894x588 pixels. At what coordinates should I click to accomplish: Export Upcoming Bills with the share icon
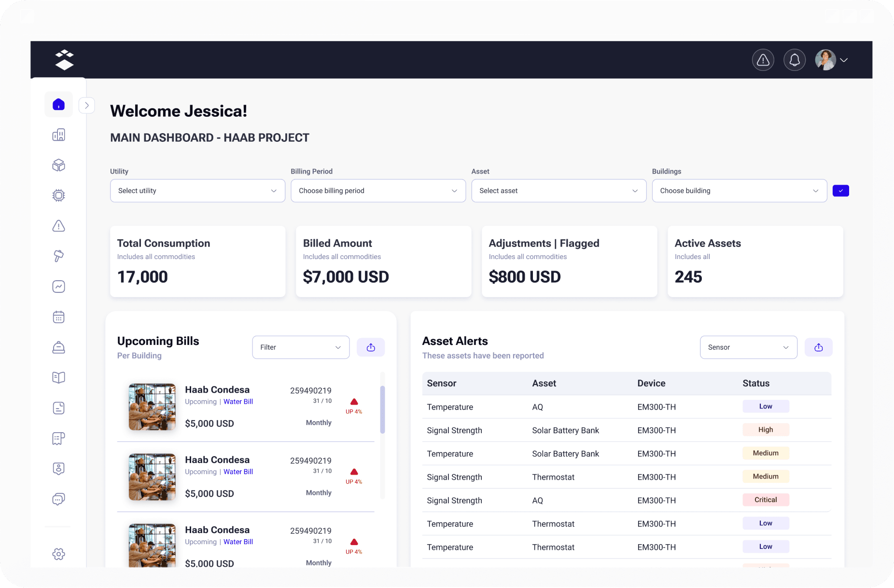point(371,347)
